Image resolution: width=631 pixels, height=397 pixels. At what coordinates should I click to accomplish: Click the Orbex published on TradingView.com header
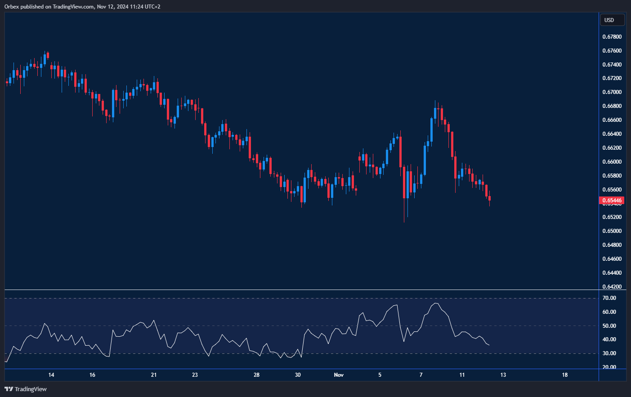(x=82, y=7)
